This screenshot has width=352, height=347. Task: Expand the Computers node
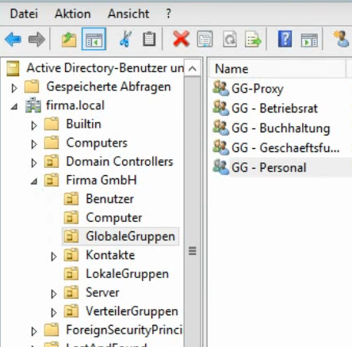pyautogui.click(x=34, y=144)
